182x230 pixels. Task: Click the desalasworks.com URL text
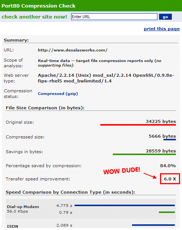coord(73,50)
